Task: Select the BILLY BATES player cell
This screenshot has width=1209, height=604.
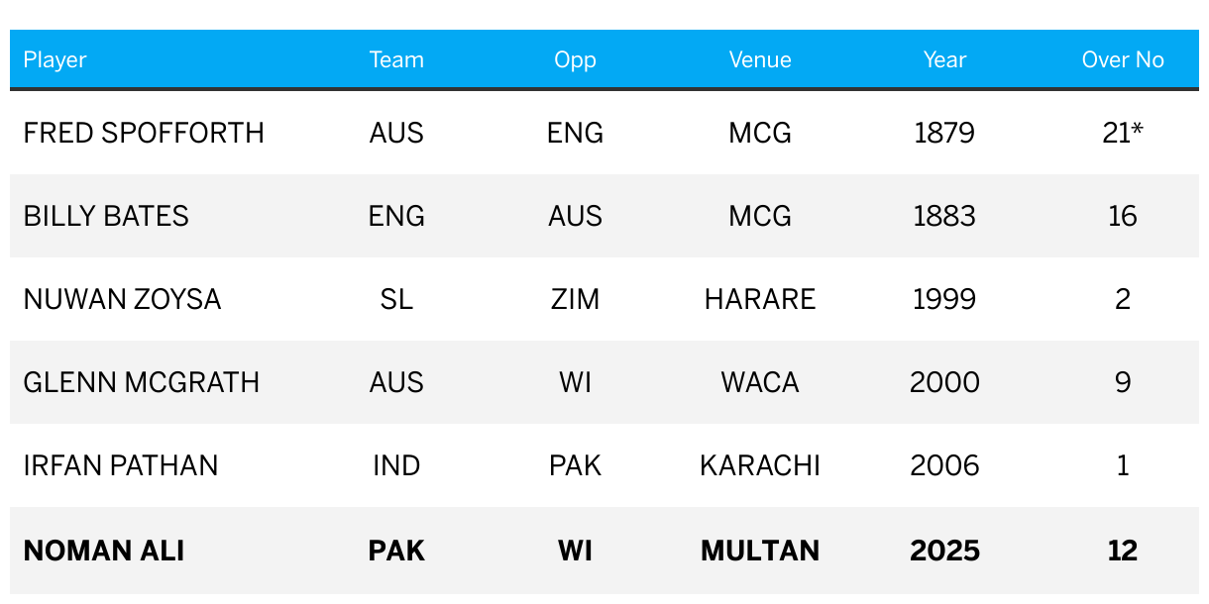Action: click(106, 216)
